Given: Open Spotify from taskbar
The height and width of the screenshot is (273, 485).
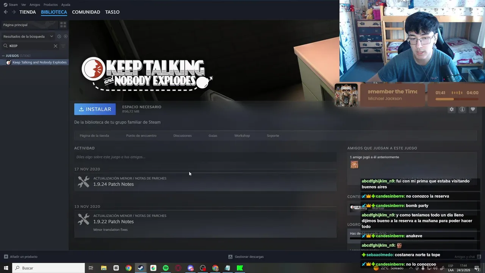Looking at the screenshot, I should (166, 268).
